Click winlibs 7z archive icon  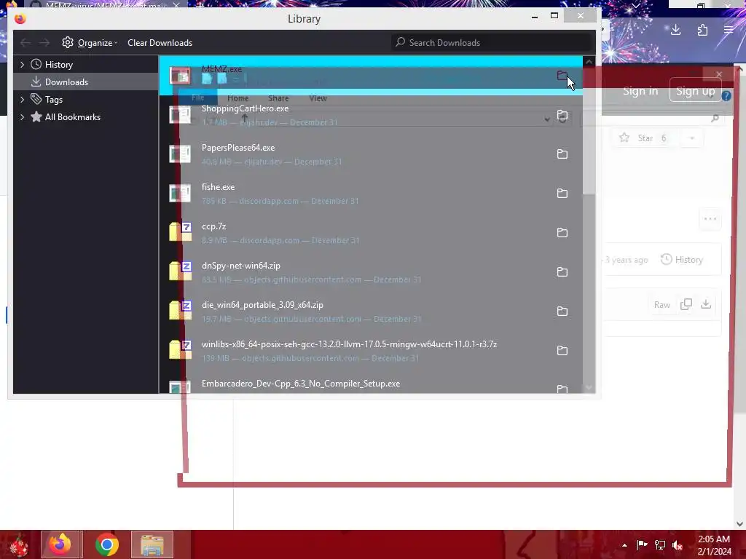pos(180,350)
